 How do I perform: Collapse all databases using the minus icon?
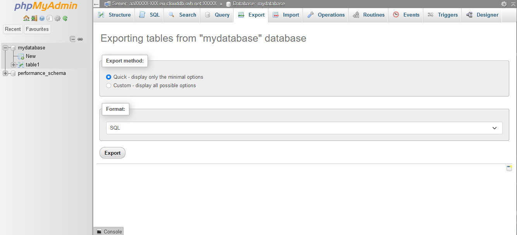73,39
